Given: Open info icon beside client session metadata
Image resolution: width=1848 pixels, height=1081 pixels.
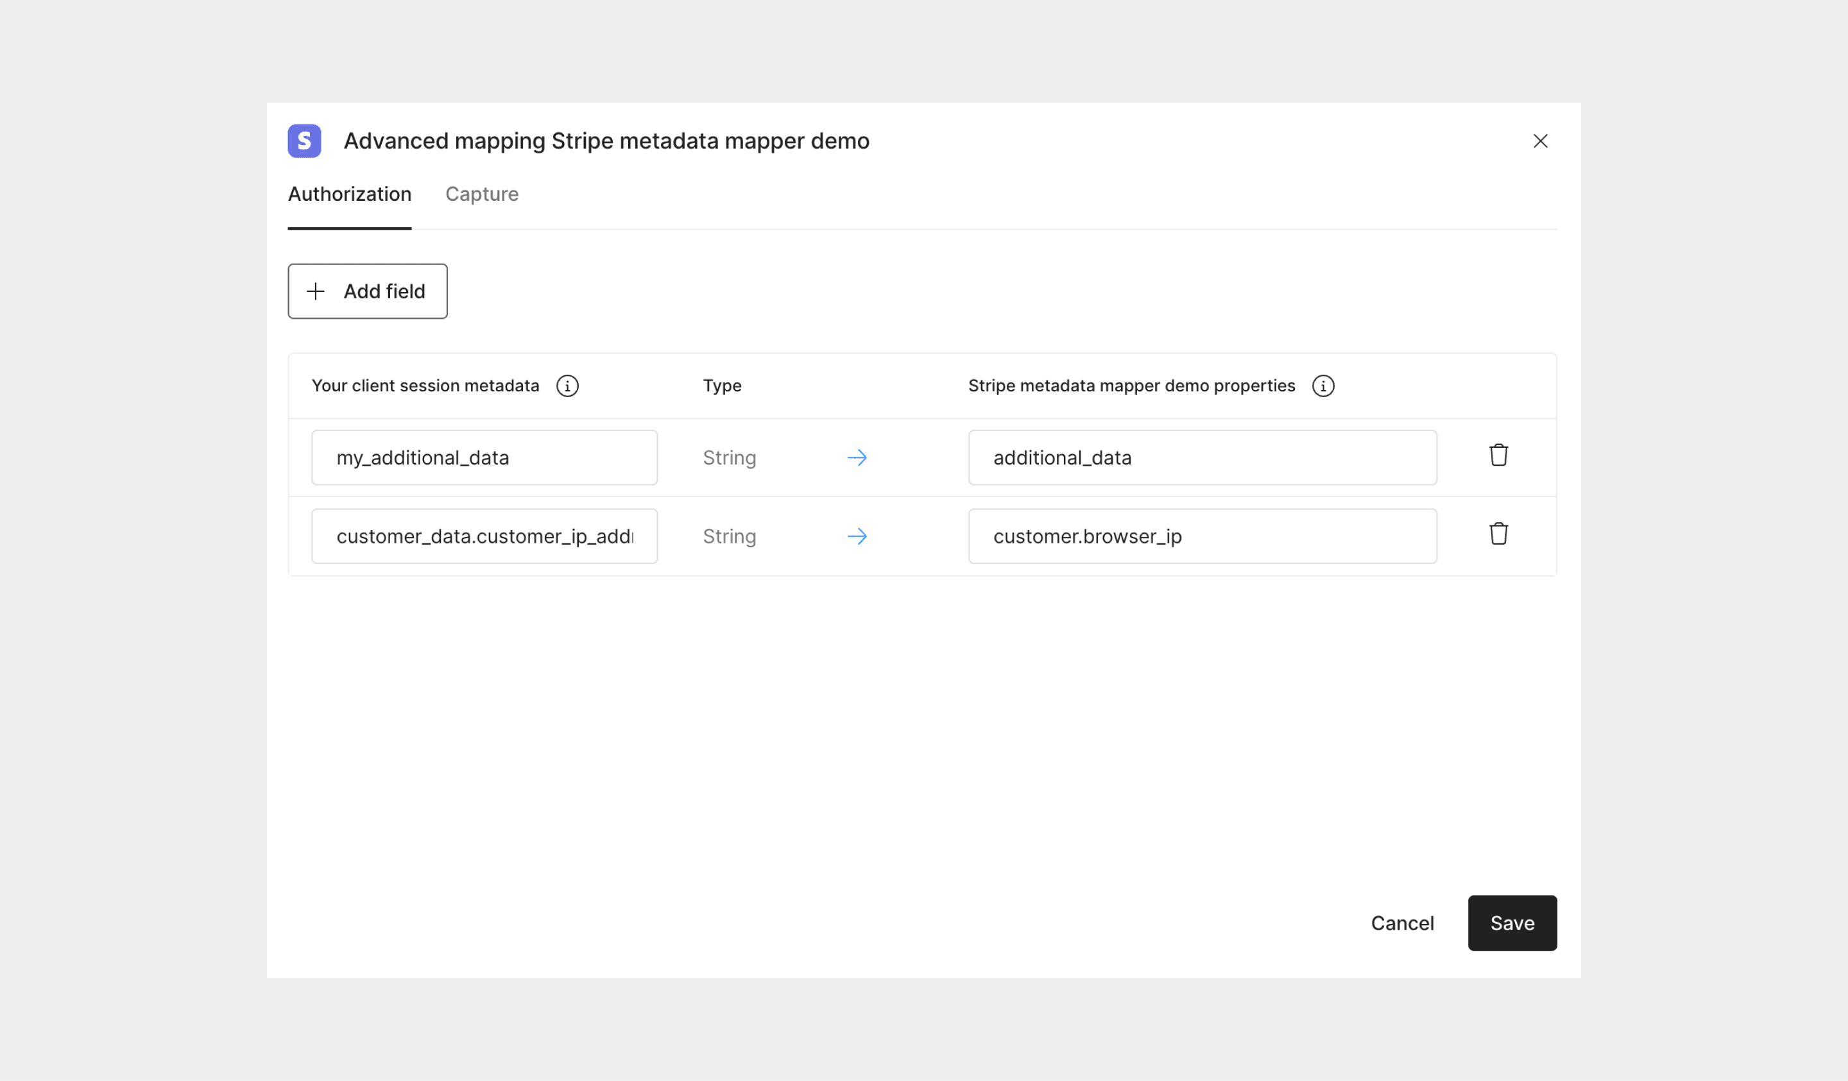Looking at the screenshot, I should coord(567,386).
